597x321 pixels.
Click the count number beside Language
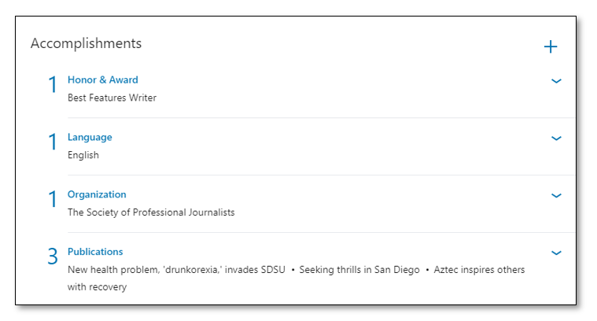coord(53,142)
